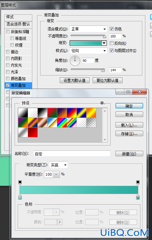Screen dimensions: 152x240
Task: Choose the red-to-green gradient preset
Action: click(x=52, y=113)
